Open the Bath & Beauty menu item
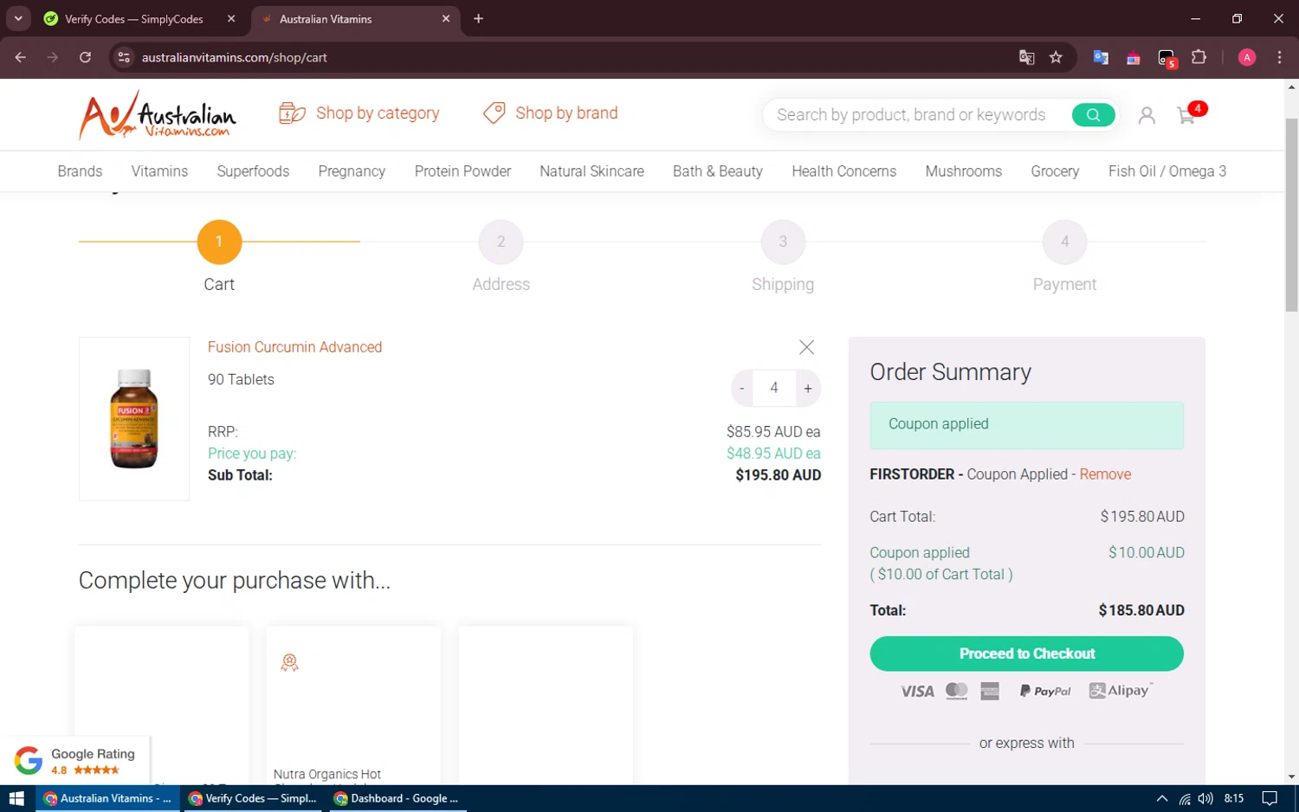Viewport: 1299px width, 812px height. tap(718, 171)
